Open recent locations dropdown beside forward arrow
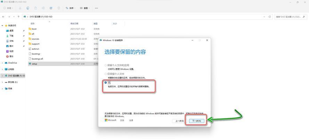 tap(14, 17)
